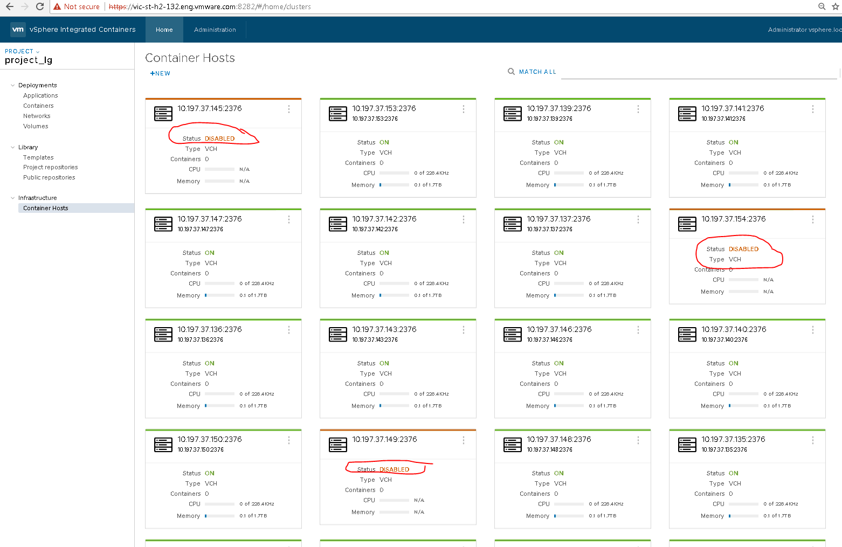
Task: Open the three-dot menu for host 10.197.37.141:2376
Action: point(813,109)
